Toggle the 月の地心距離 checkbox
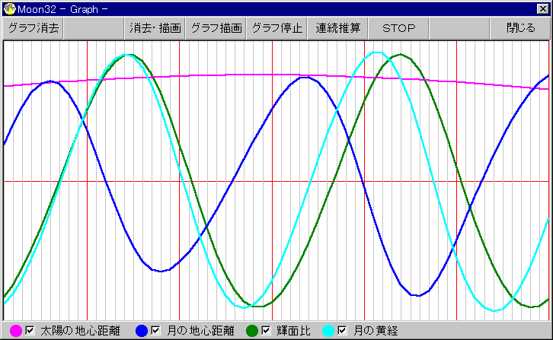This screenshot has width=553, height=340. (155, 330)
